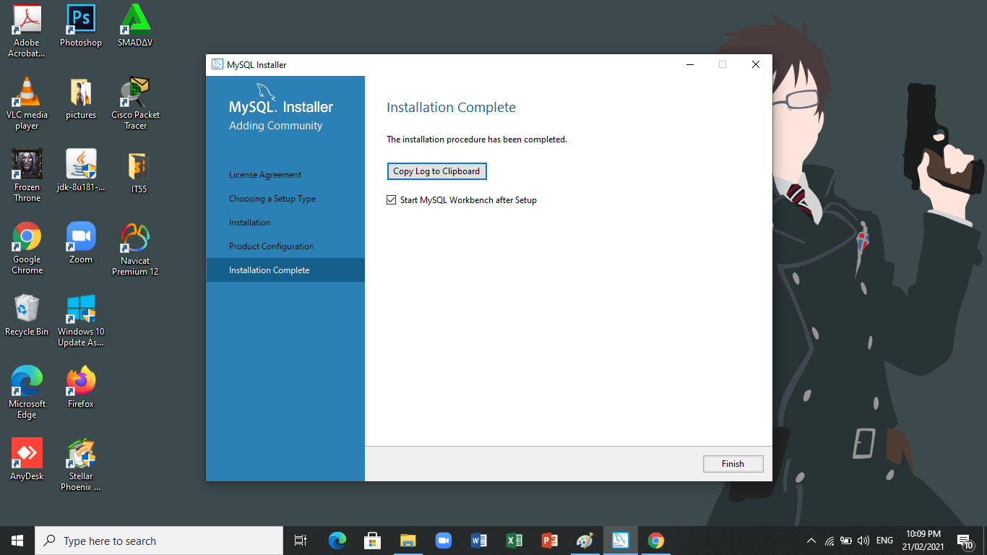987x555 pixels.
Task: Click the taskbar search box
Action: click(x=159, y=541)
